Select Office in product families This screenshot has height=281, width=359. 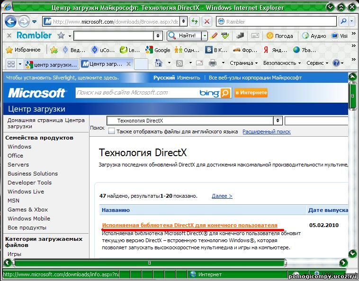coord(15,156)
